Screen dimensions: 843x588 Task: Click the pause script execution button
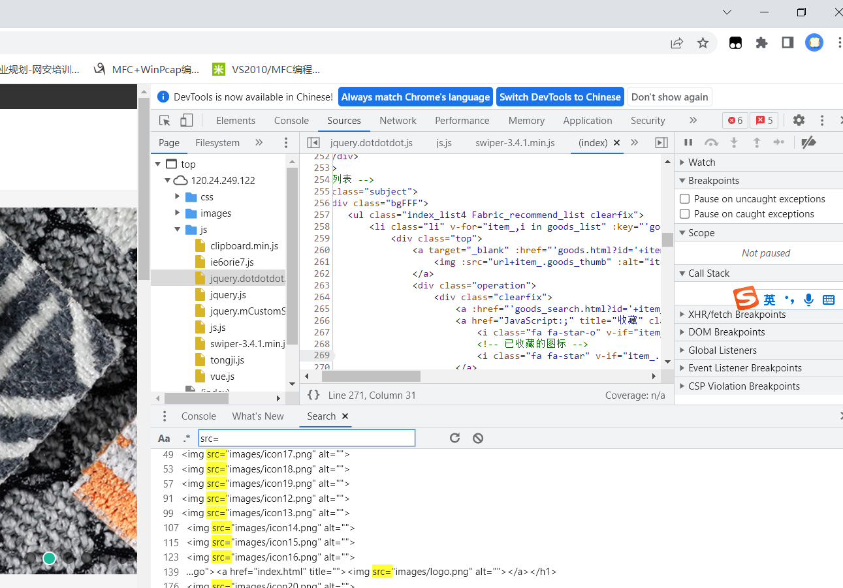point(688,142)
